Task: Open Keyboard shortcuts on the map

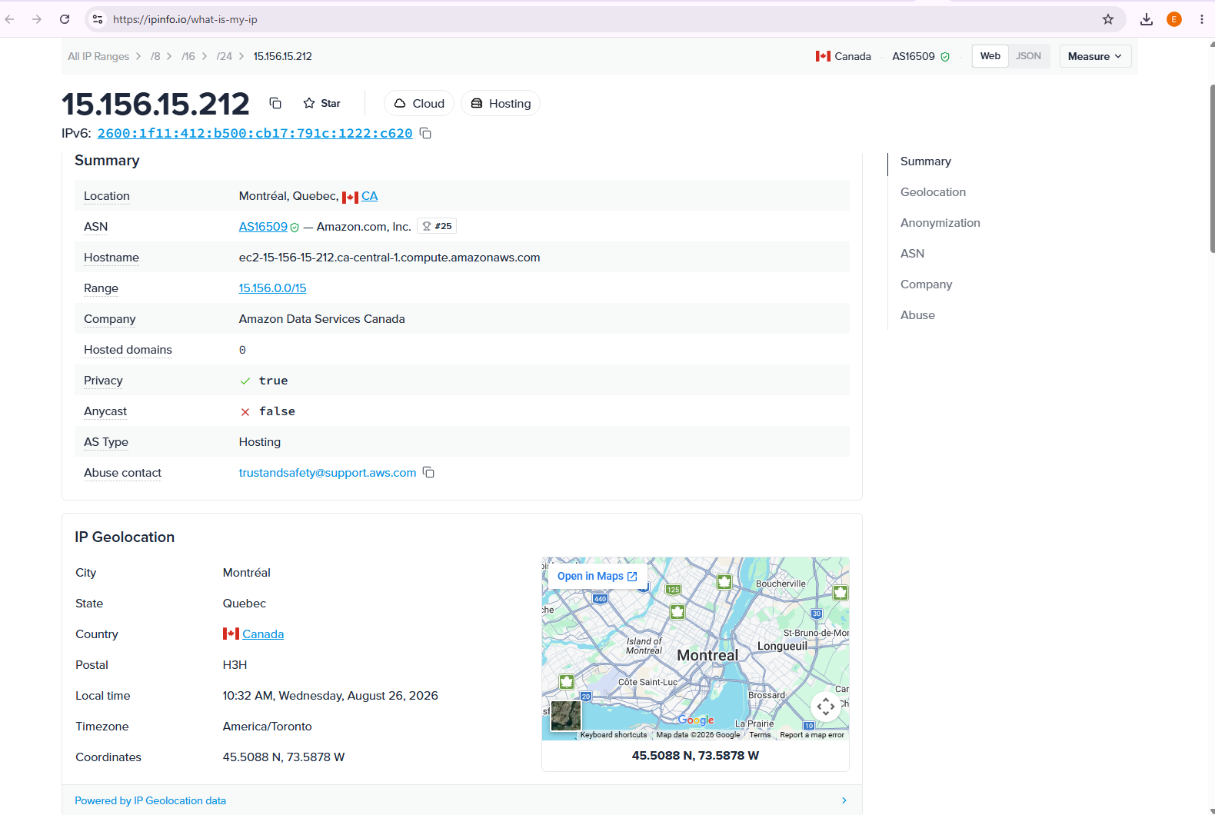Action: (614, 735)
